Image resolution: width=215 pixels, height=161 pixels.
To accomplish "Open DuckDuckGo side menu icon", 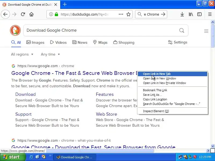I will 206,31.
